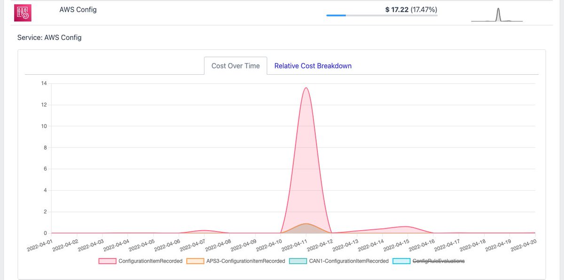Click the orange APS3 peak on 2022-04-11
This screenshot has height=280, width=564.
pyautogui.click(x=306, y=224)
